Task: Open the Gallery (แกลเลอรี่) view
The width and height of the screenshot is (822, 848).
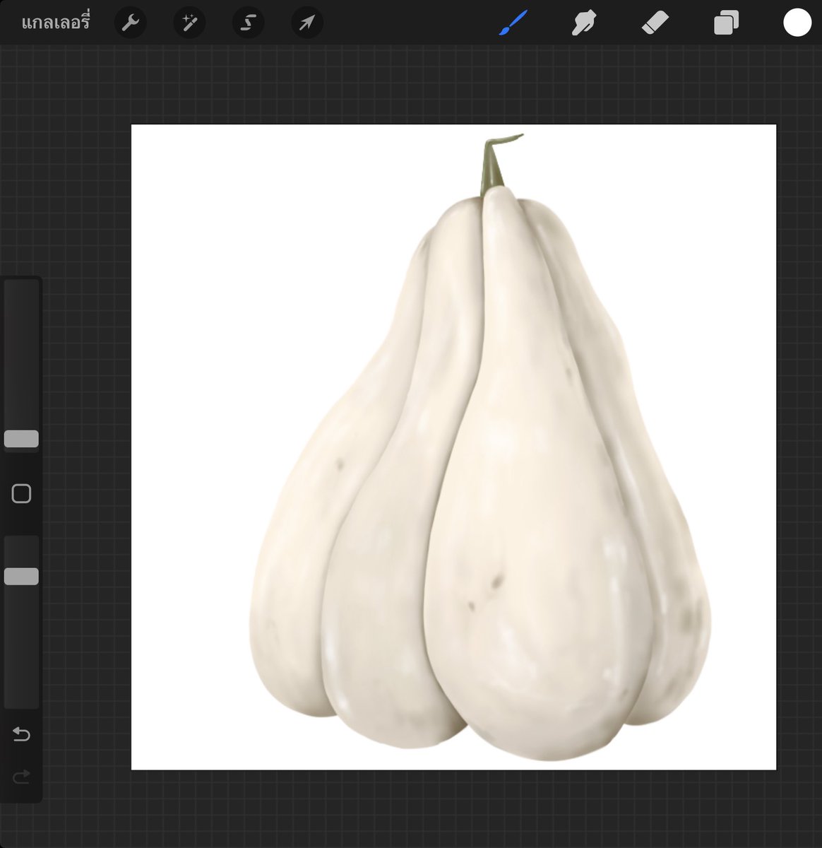Action: tap(56, 23)
